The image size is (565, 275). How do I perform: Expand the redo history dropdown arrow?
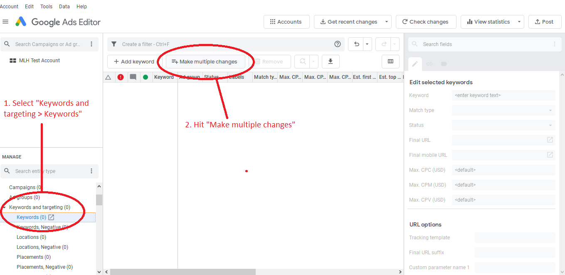click(394, 44)
